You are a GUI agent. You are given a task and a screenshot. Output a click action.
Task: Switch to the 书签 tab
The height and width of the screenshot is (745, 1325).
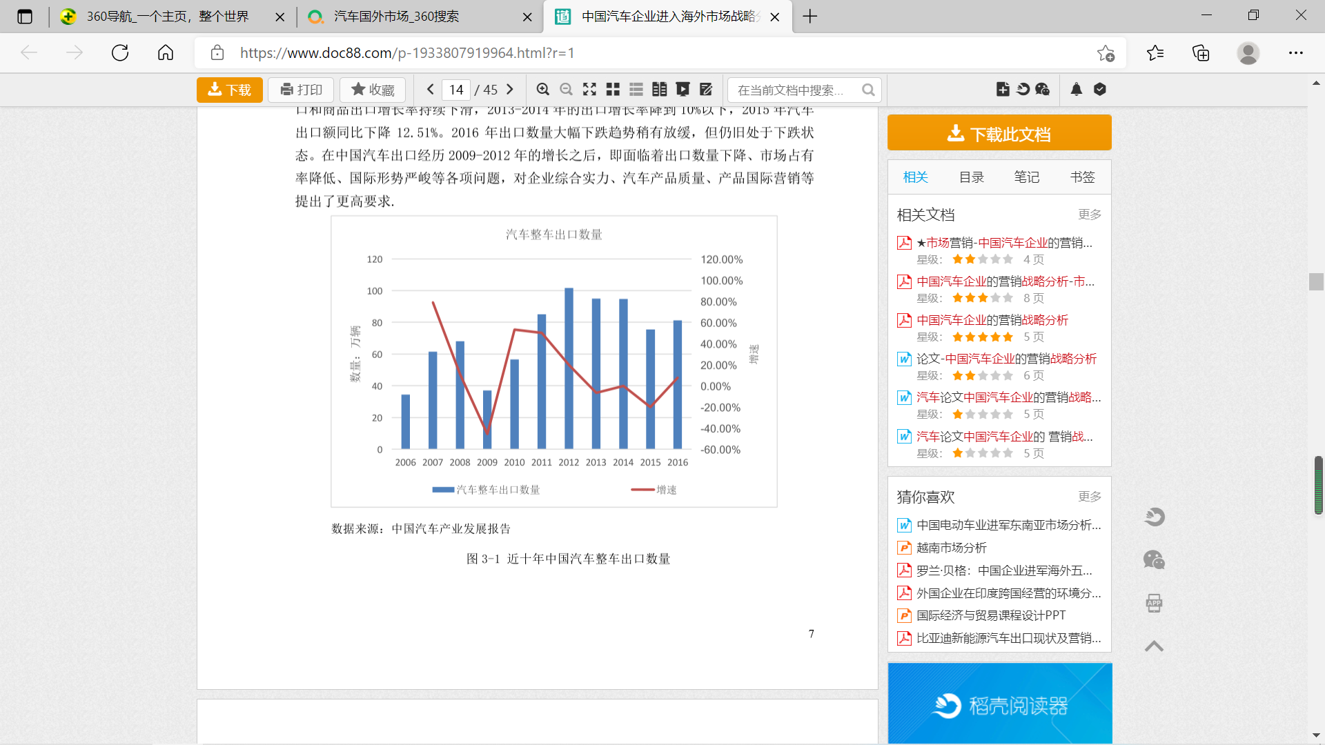[1082, 177]
